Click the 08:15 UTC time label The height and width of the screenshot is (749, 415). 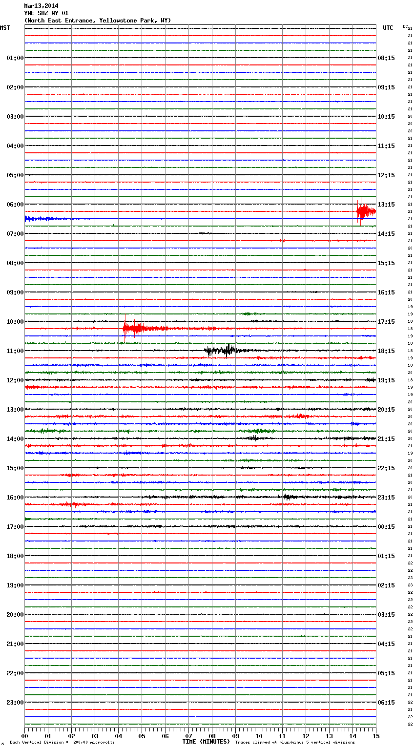386,58
